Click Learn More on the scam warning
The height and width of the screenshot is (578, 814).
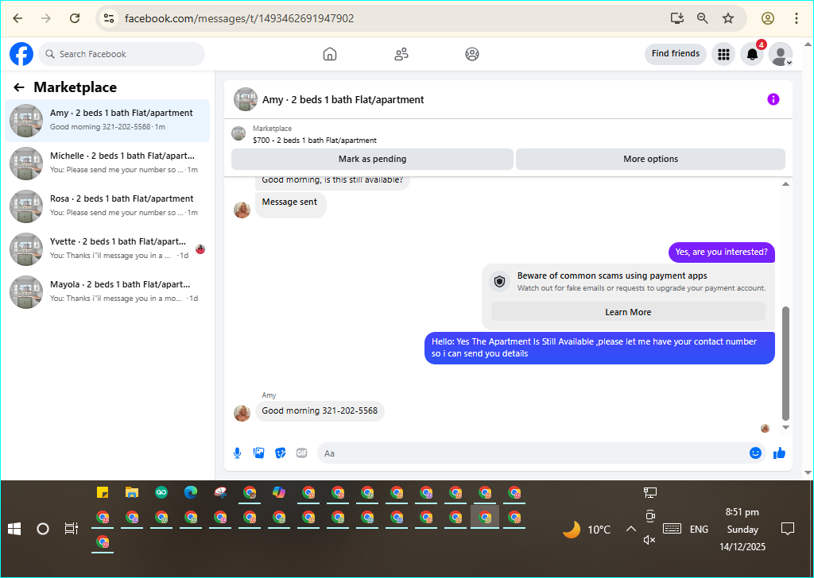(x=628, y=312)
